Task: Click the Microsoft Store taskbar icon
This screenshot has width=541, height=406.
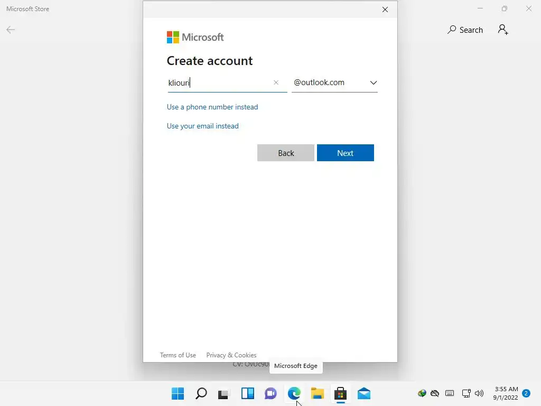Action: click(x=340, y=393)
